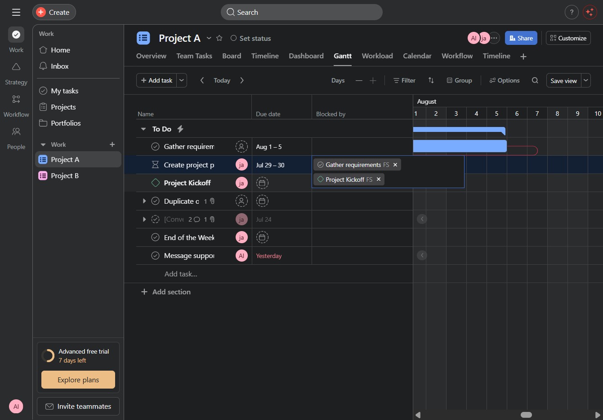This screenshot has height=420, width=603.
Task: Jump to Today in the Gantt
Action: [222, 80]
